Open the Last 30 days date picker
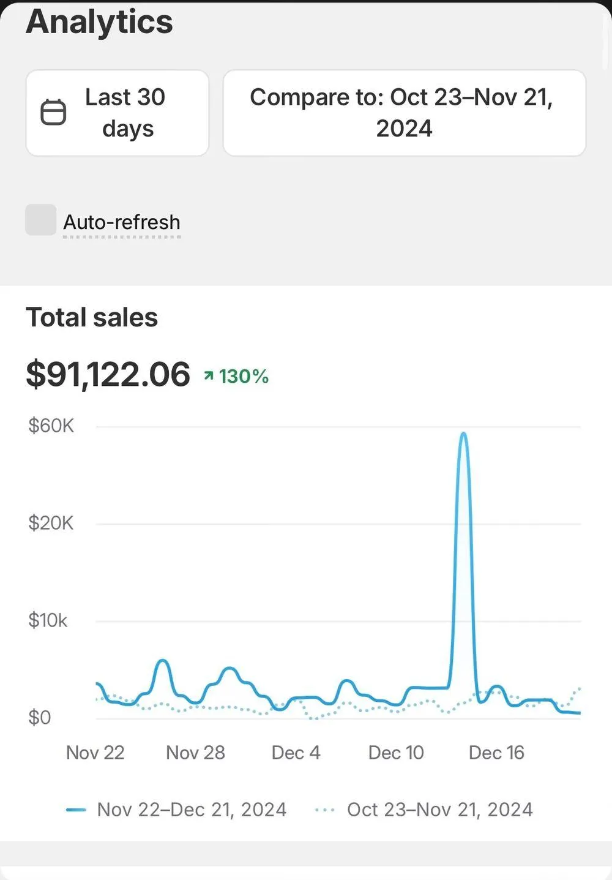The width and height of the screenshot is (612, 880). (x=125, y=113)
